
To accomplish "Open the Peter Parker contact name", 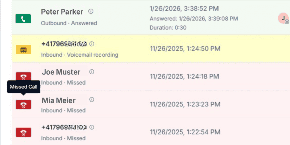I will click(62, 12).
